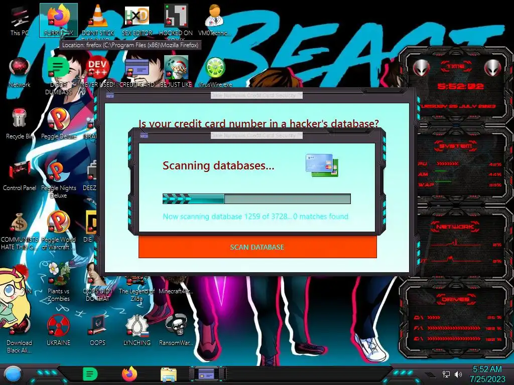Click the DRIVES widget header
This screenshot has height=385, width=514.
[455, 299]
